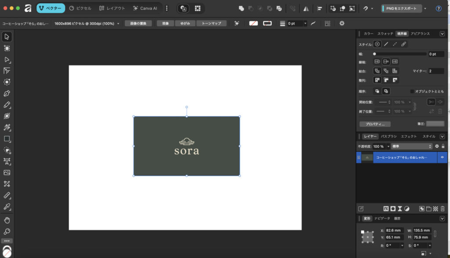This screenshot has width=450, height=258.
Task: Toggle the layer lock padlock icon
Action: [443, 146]
